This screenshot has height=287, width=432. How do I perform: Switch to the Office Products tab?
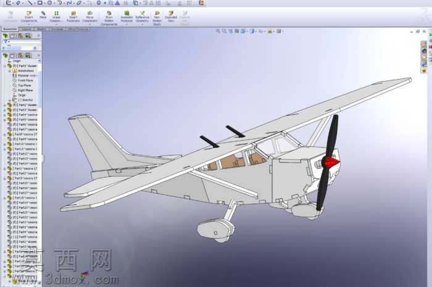[78, 29]
